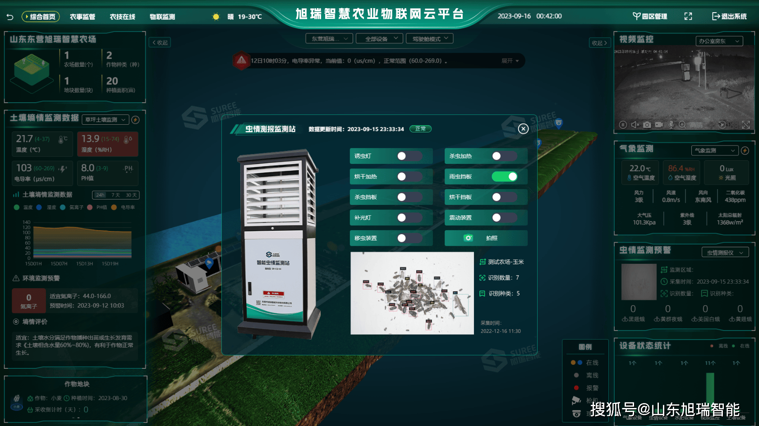Toggle the 杀虫加热 switch
759x426 pixels.
pos(504,156)
